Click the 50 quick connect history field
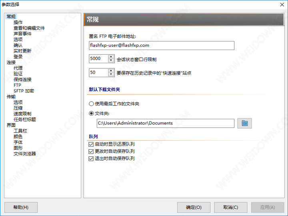Screen dimensions: 288x216 coord(99,72)
